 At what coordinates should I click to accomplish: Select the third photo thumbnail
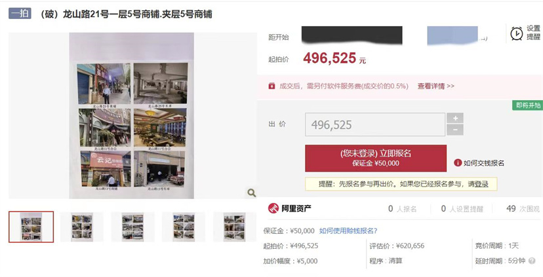pyautogui.click(x=132, y=227)
